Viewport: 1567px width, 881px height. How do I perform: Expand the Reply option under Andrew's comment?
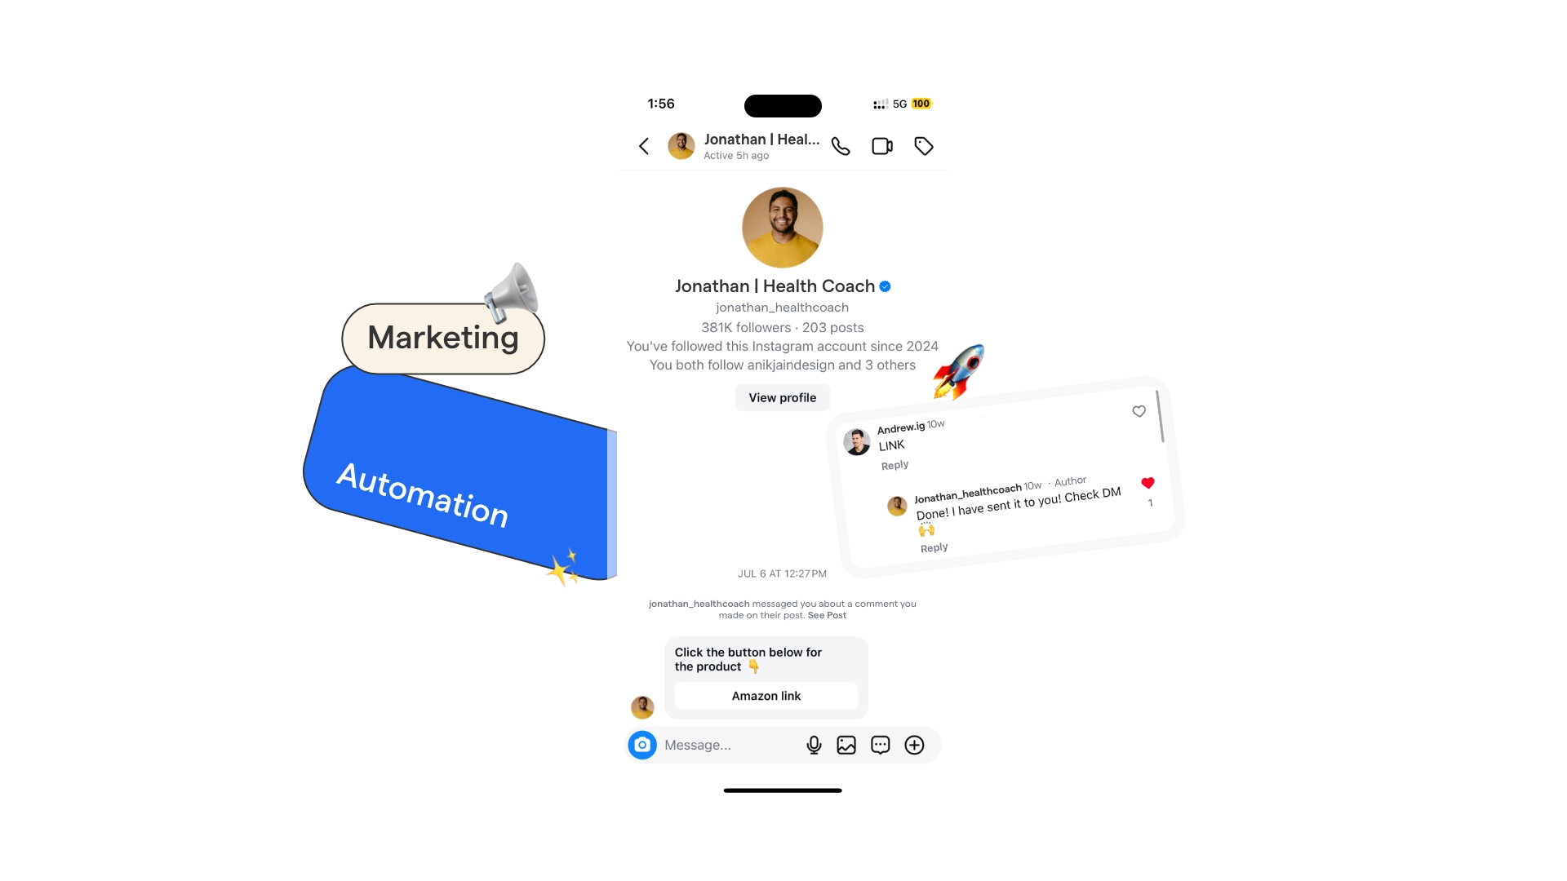(x=894, y=463)
